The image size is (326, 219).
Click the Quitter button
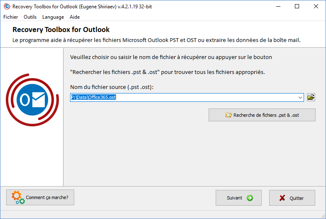click(x=292, y=198)
